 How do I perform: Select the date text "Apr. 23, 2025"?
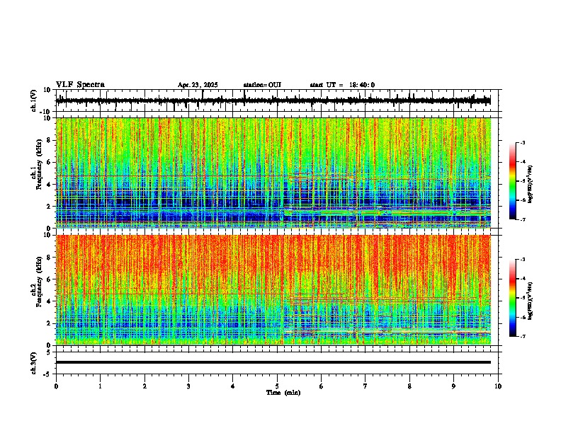(x=198, y=85)
